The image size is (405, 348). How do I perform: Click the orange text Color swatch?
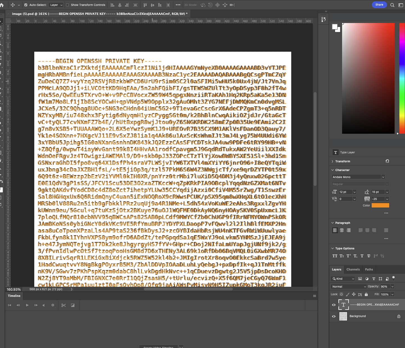point(380,206)
